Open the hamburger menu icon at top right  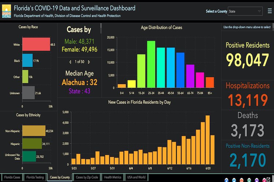click(x=270, y=11)
